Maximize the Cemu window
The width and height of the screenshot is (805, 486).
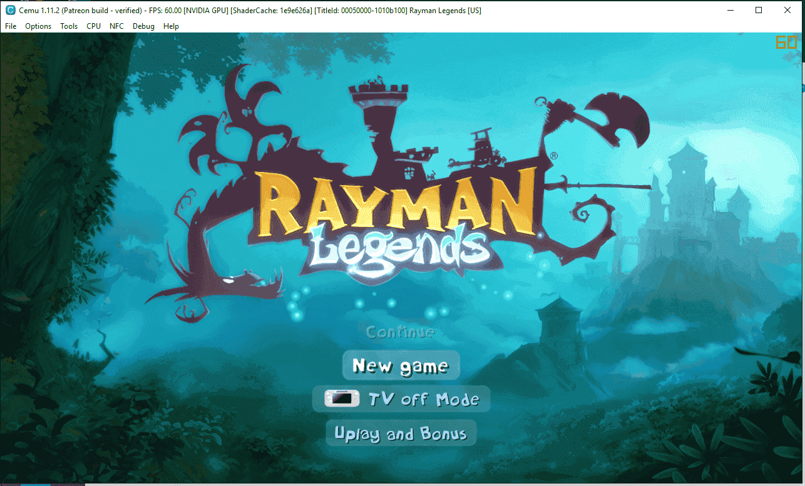coord(759,10)
